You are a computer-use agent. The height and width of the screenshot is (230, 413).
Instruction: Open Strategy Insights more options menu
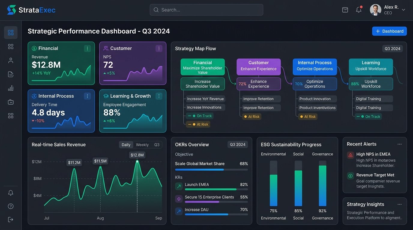coord(399,205)
